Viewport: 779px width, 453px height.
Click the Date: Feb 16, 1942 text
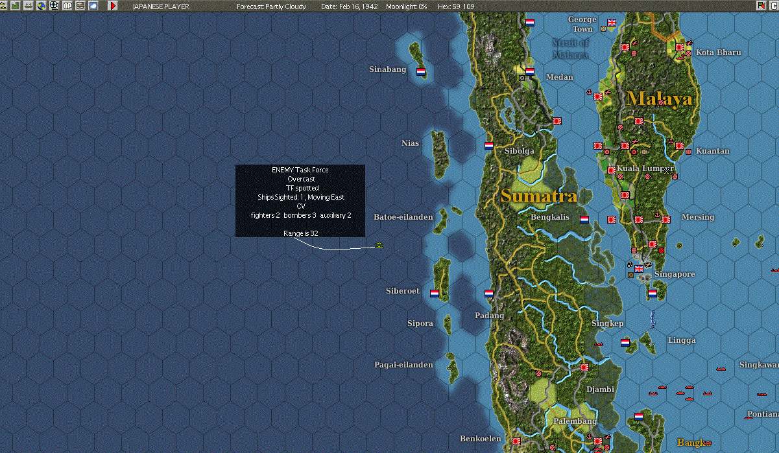[350, 6]
